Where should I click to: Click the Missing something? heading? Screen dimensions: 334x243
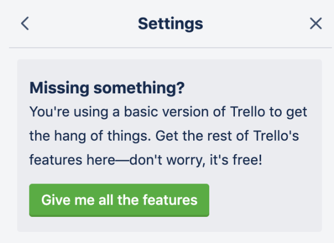tap(107, 88)
